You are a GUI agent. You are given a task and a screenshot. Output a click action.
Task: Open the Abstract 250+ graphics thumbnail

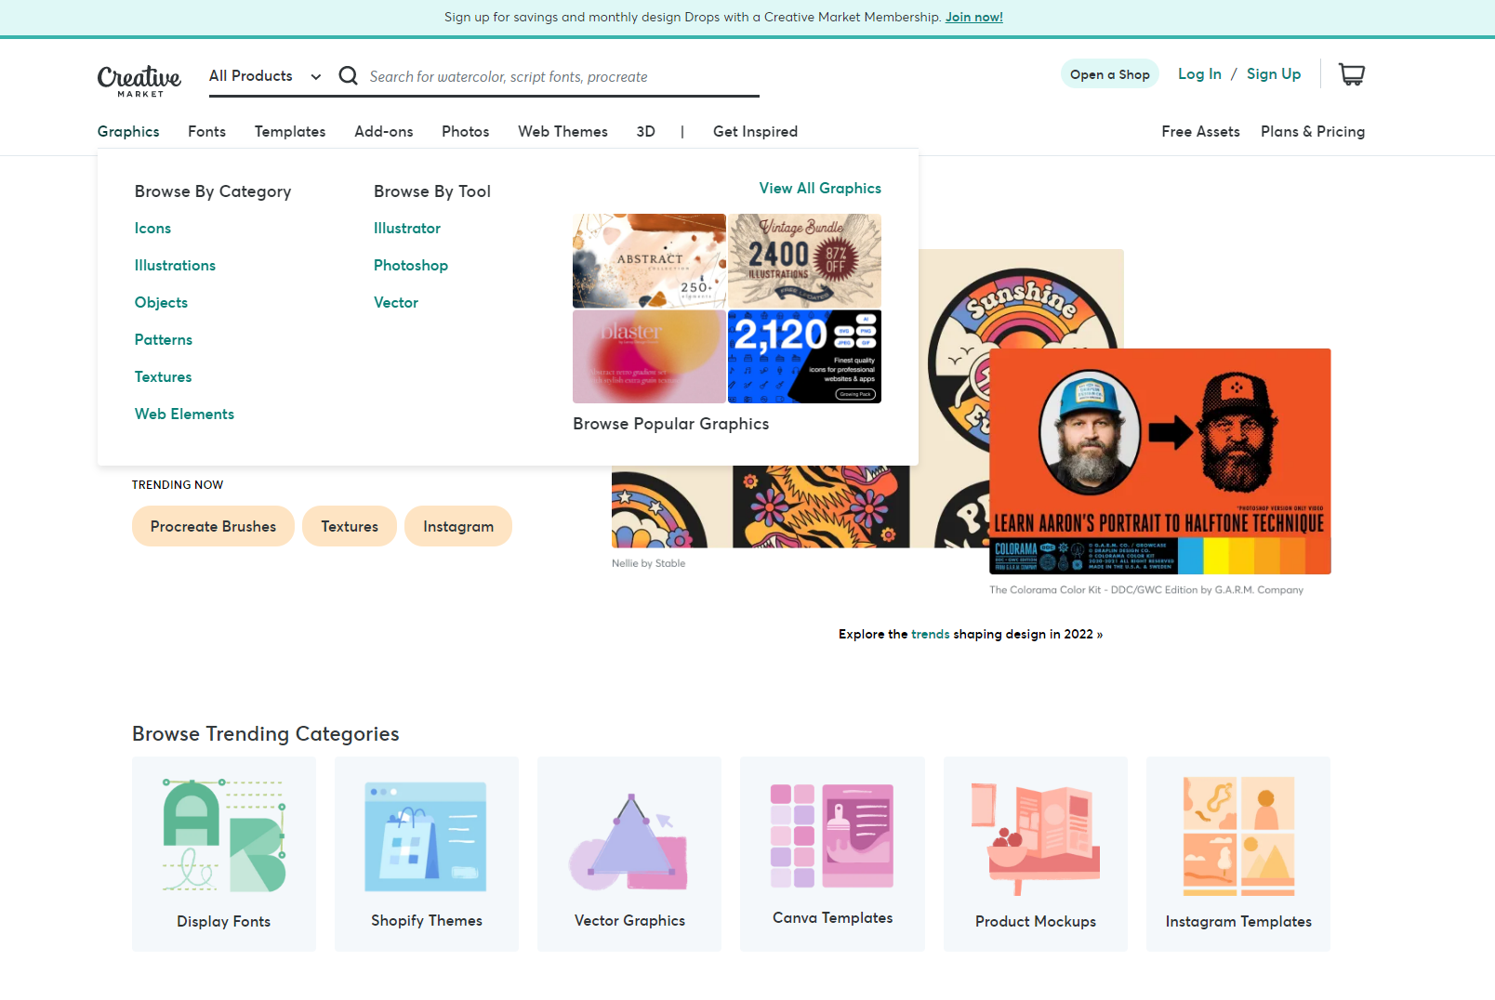pos(649,261)
